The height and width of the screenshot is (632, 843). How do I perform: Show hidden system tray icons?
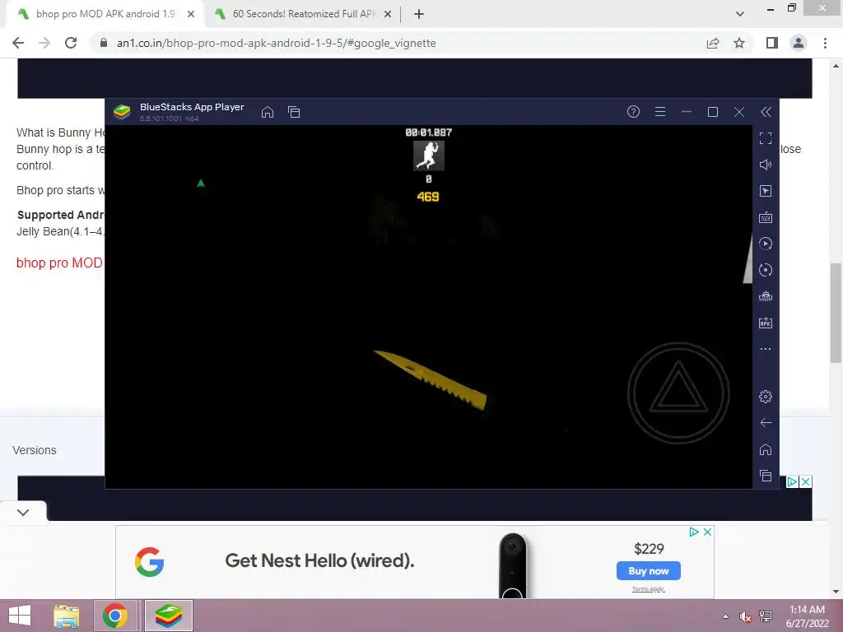[726, 616]
